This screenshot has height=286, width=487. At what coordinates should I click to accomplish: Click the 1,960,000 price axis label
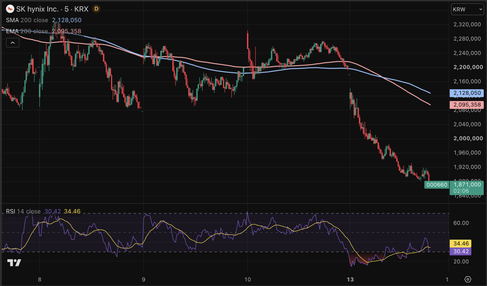coord(467,153)
